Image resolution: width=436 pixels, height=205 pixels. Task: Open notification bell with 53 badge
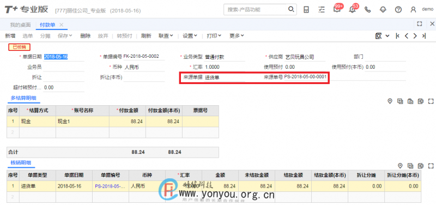(352, 9)
